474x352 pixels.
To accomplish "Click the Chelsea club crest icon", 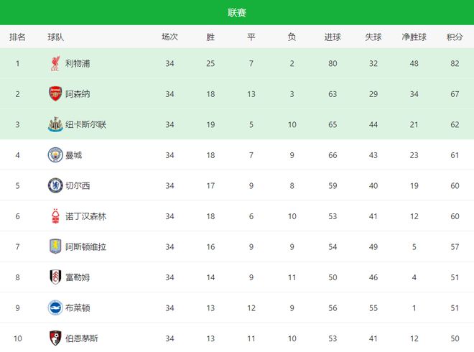I will [55, 185].
